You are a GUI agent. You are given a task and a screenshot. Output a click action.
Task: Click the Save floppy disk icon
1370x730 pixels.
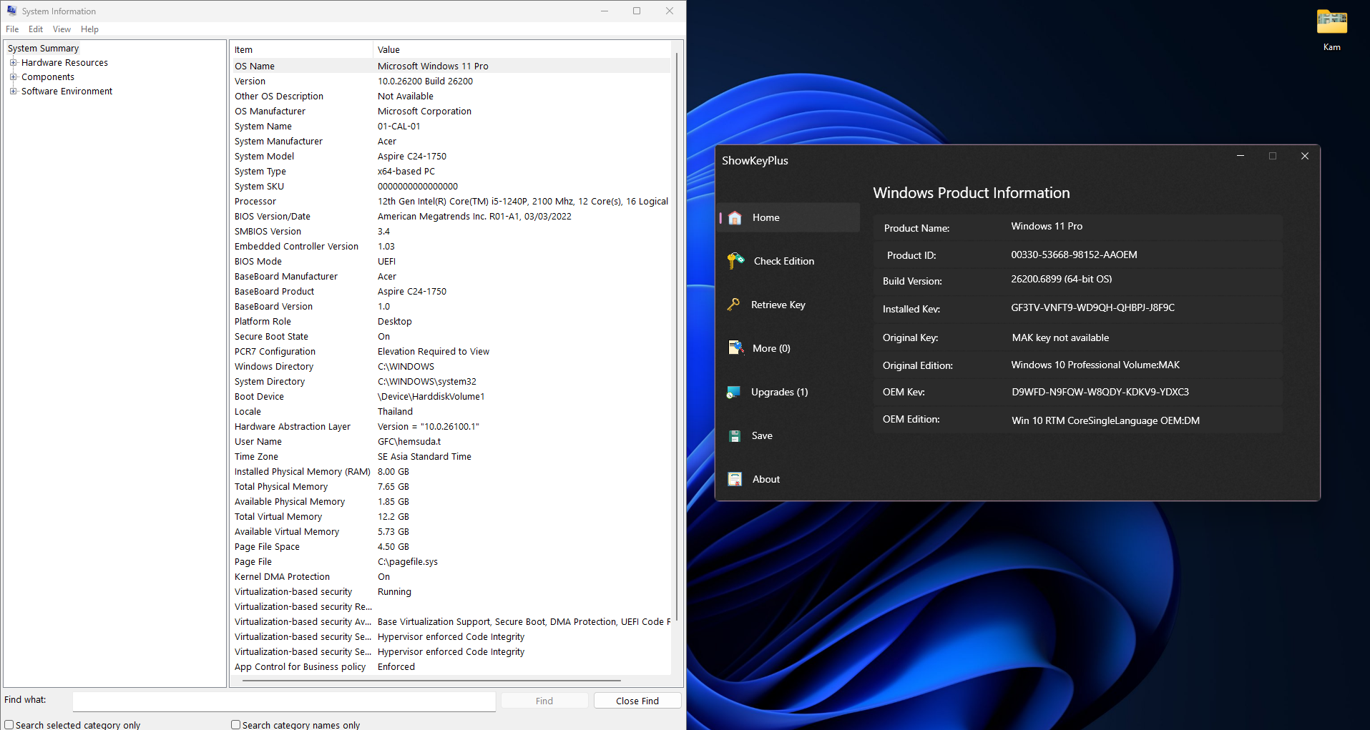point(735,435)
